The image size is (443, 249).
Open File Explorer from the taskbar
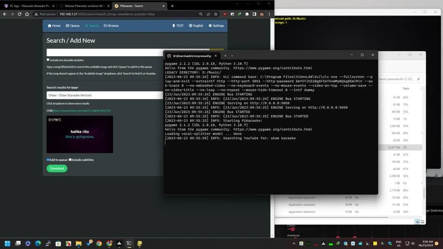pos(78,243)
